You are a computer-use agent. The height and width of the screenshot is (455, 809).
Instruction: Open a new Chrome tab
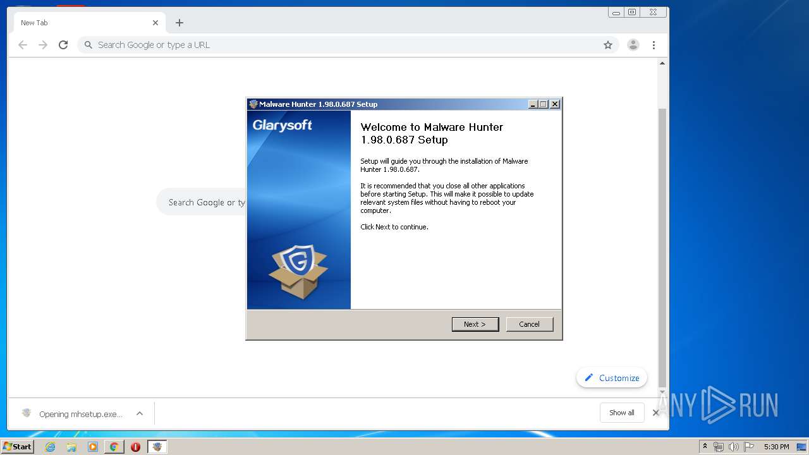[x=179, y=23]
